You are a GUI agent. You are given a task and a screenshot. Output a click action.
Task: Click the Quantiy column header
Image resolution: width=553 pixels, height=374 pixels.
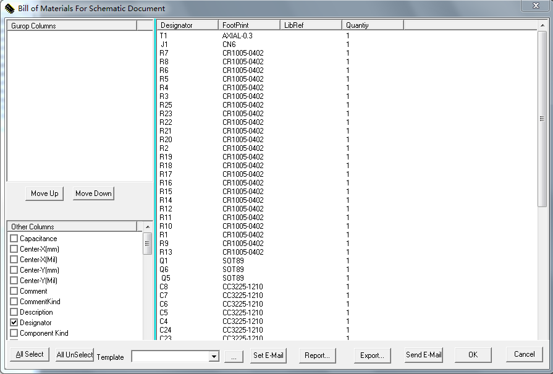(372, 25)
